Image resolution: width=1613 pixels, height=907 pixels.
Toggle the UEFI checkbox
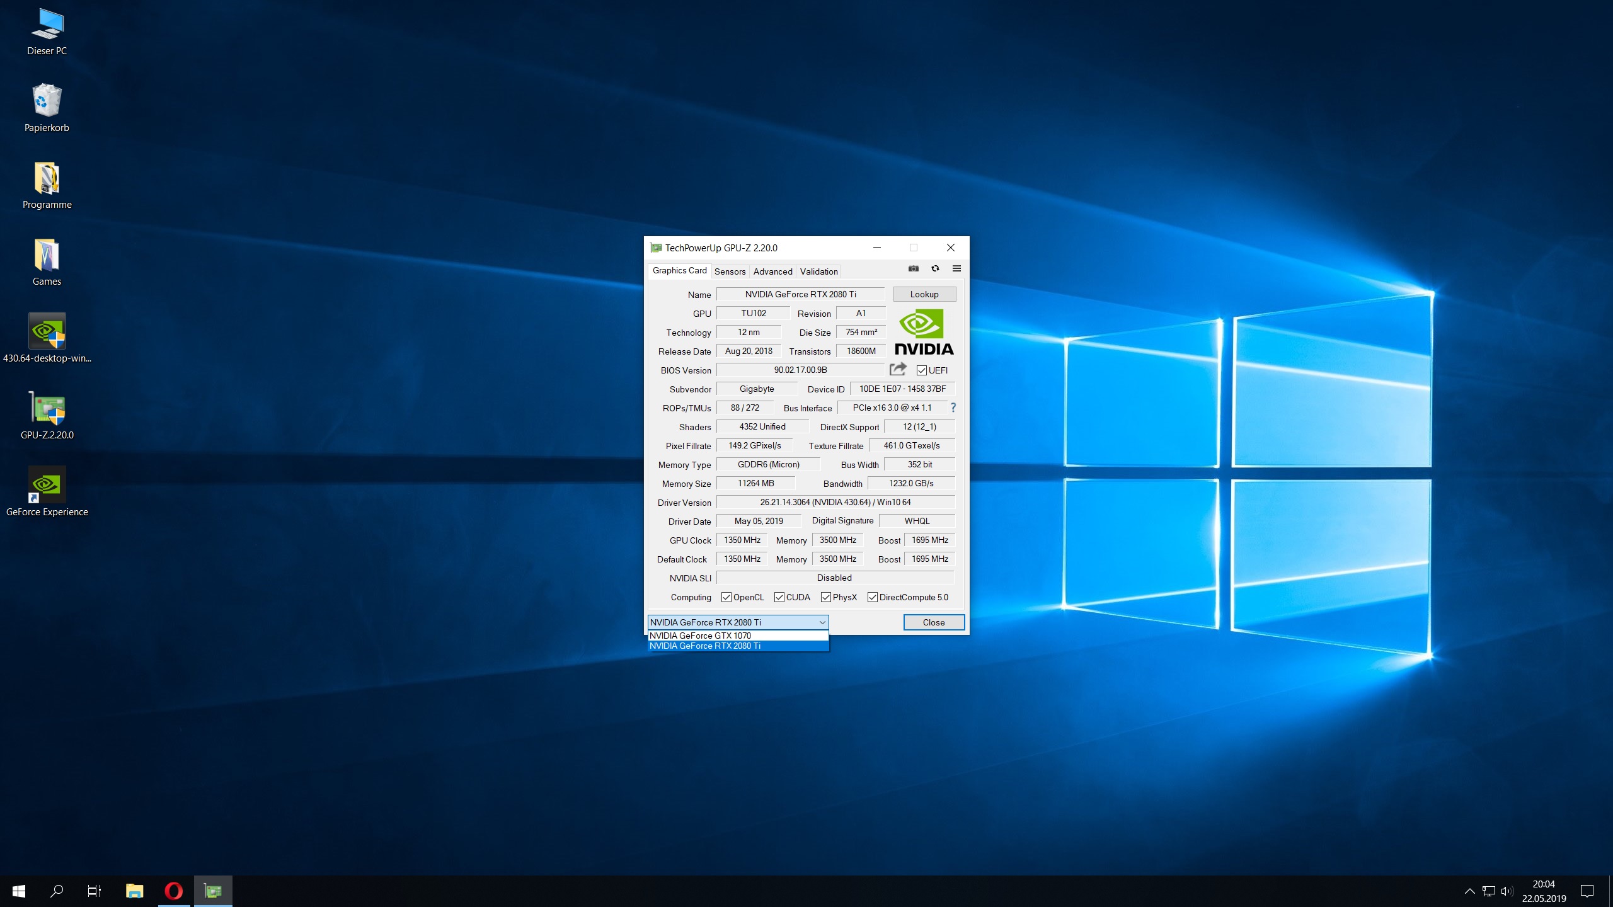[922, 370]
